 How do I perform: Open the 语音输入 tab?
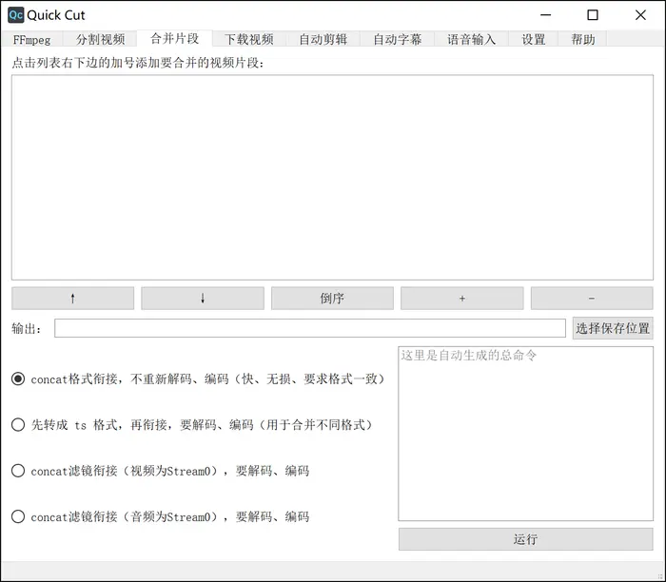tap(472, 40)
